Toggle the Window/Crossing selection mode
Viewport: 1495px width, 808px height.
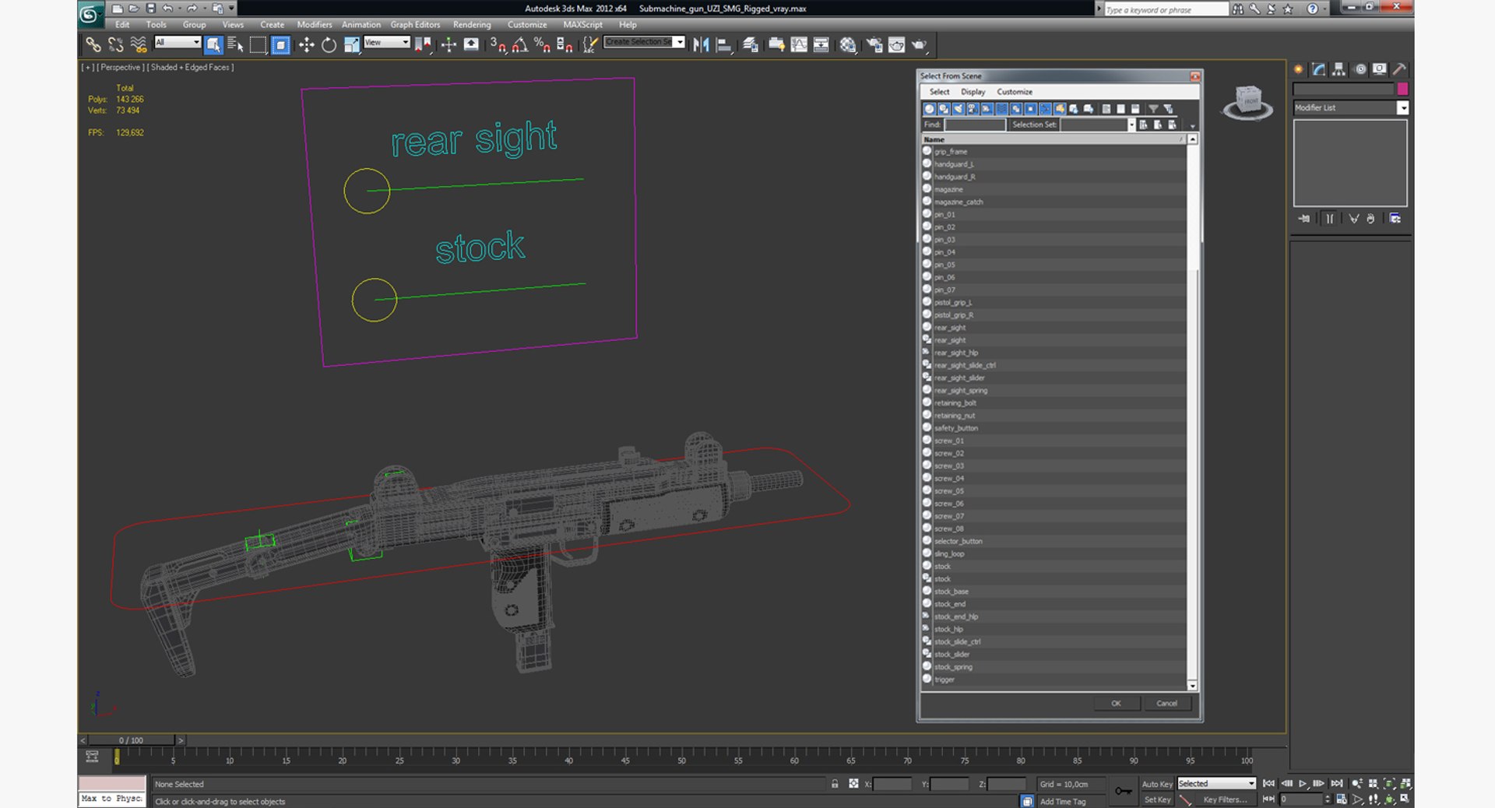(280, 45)
